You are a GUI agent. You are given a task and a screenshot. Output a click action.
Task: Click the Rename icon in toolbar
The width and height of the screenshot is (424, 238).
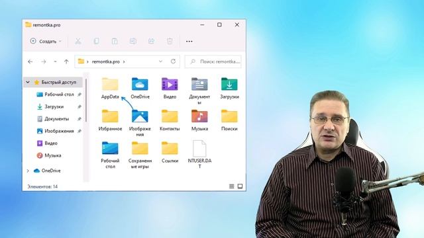pyautogui.click(x=132, y=41)
